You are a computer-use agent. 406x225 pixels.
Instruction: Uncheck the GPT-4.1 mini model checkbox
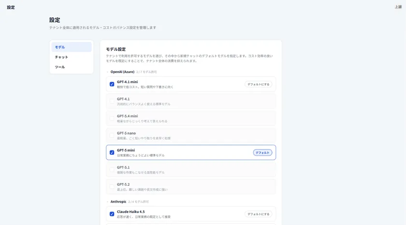point(112,84)
